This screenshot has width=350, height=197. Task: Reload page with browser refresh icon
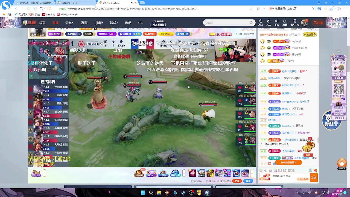(29, 8)
